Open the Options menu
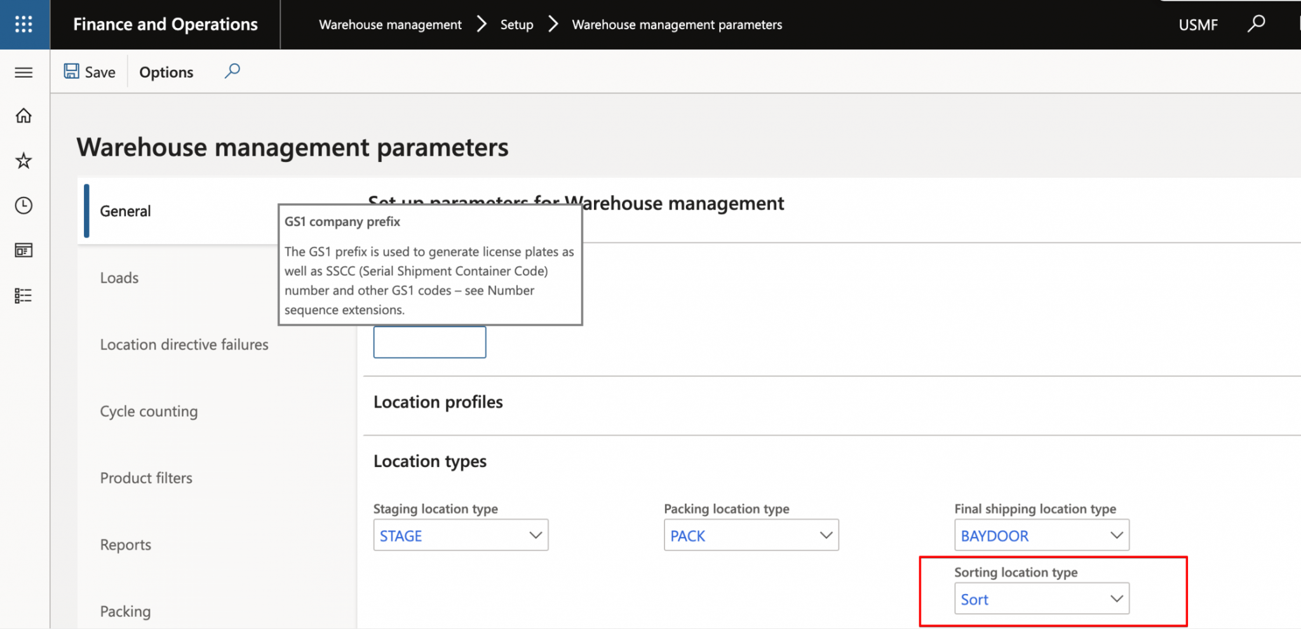 click(166, 72)
